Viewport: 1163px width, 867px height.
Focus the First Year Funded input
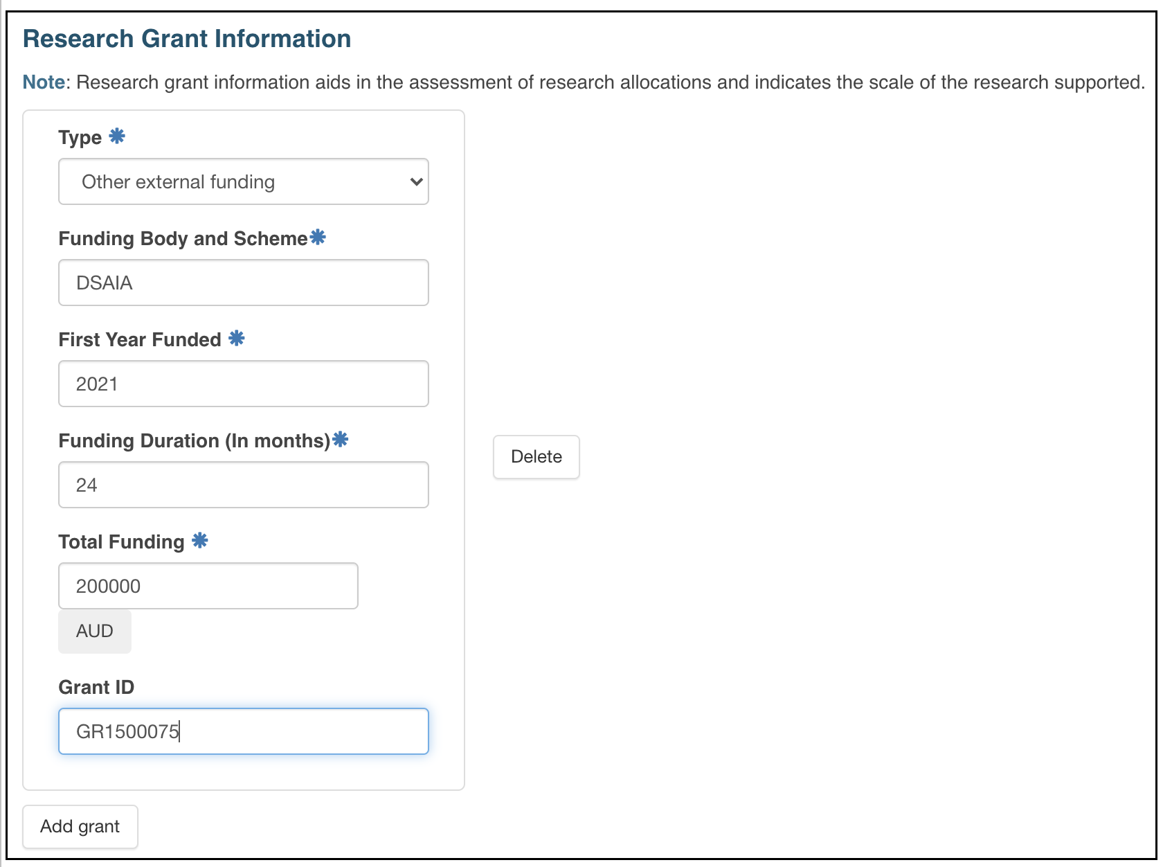(244, 384)
